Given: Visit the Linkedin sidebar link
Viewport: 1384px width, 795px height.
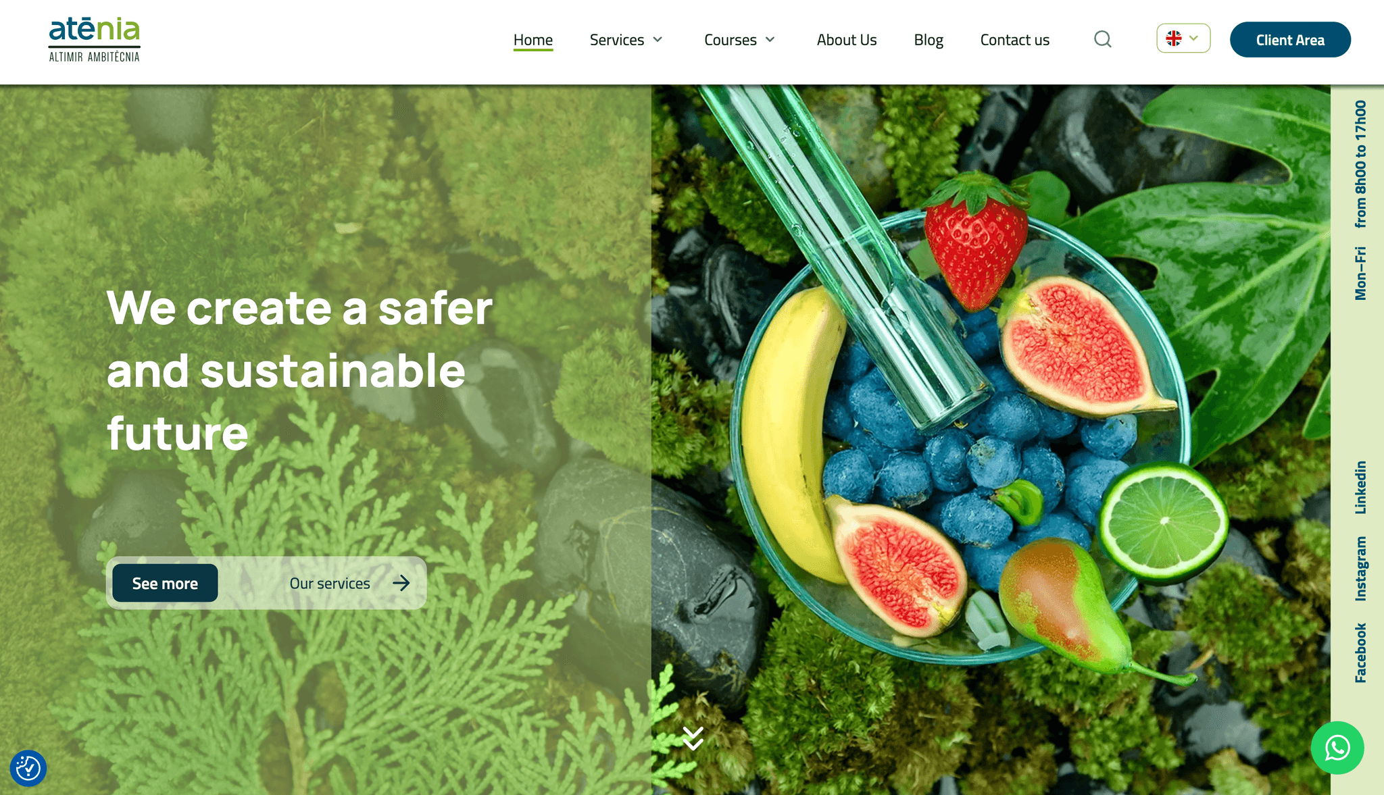Looking at the screenshot, I should 1360,487.
